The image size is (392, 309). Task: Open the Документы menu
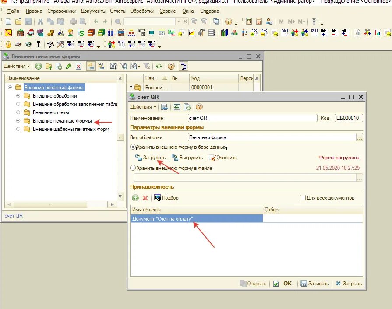click(x=93, y=11)
